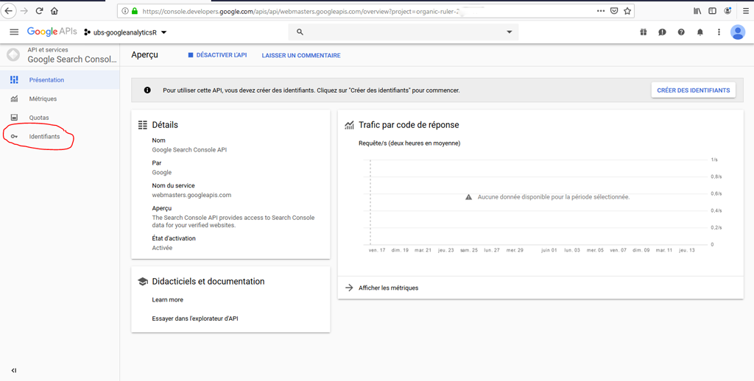Click into the console search field
The height and width of the screenshot is (381, 754).
pyautogui.click(x=403, y=32)
